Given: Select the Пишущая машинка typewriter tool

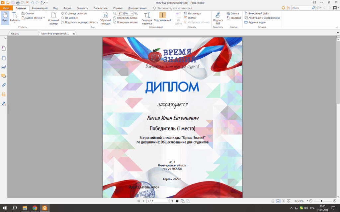Looking at the screenshot, I should click(x=147, y=19).
